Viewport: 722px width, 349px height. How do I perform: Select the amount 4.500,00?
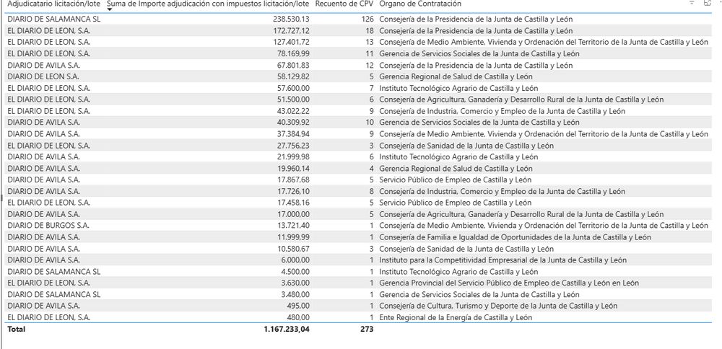295,271
